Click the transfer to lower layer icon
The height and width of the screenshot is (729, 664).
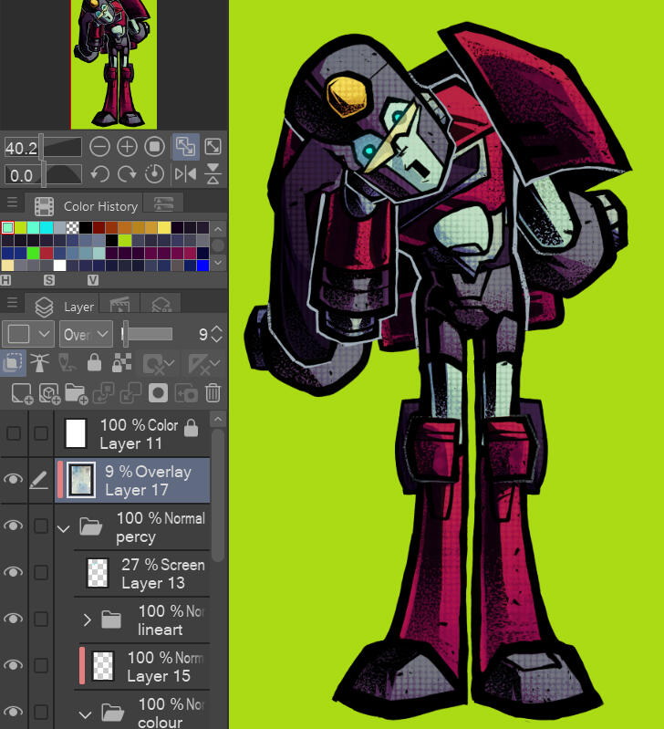point(104,393)
